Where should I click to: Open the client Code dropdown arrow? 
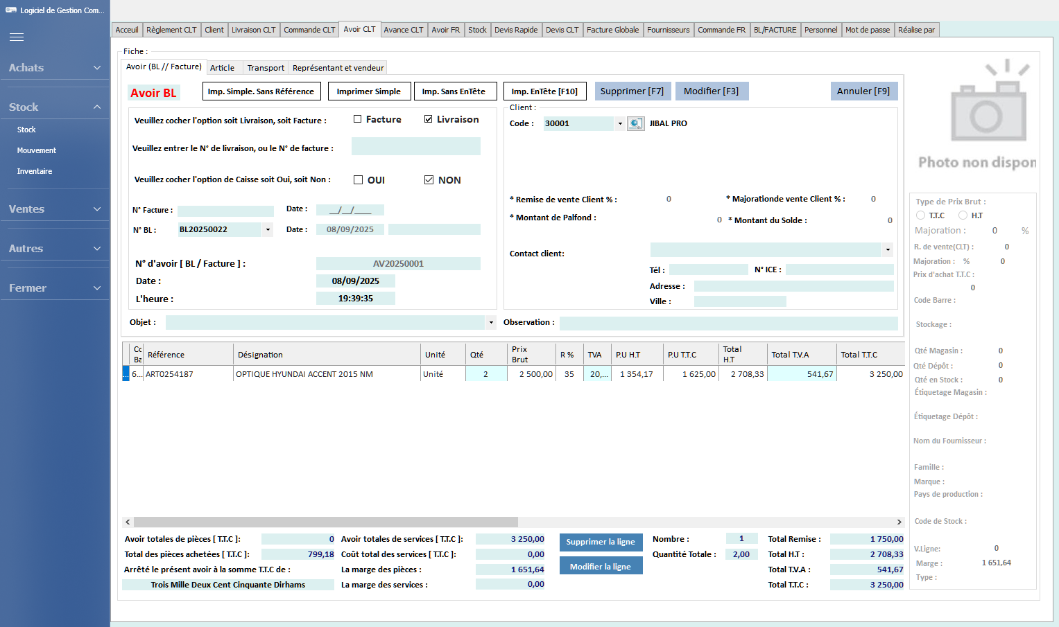coord(620,123)
